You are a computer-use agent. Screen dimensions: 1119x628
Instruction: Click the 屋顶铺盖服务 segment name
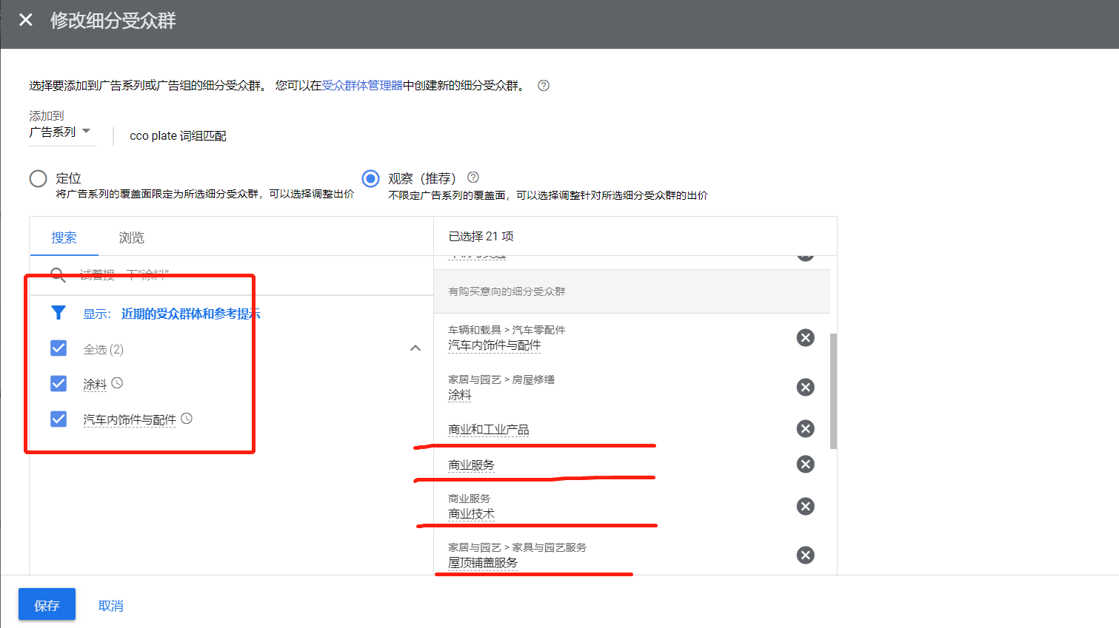tap(483, 562)
